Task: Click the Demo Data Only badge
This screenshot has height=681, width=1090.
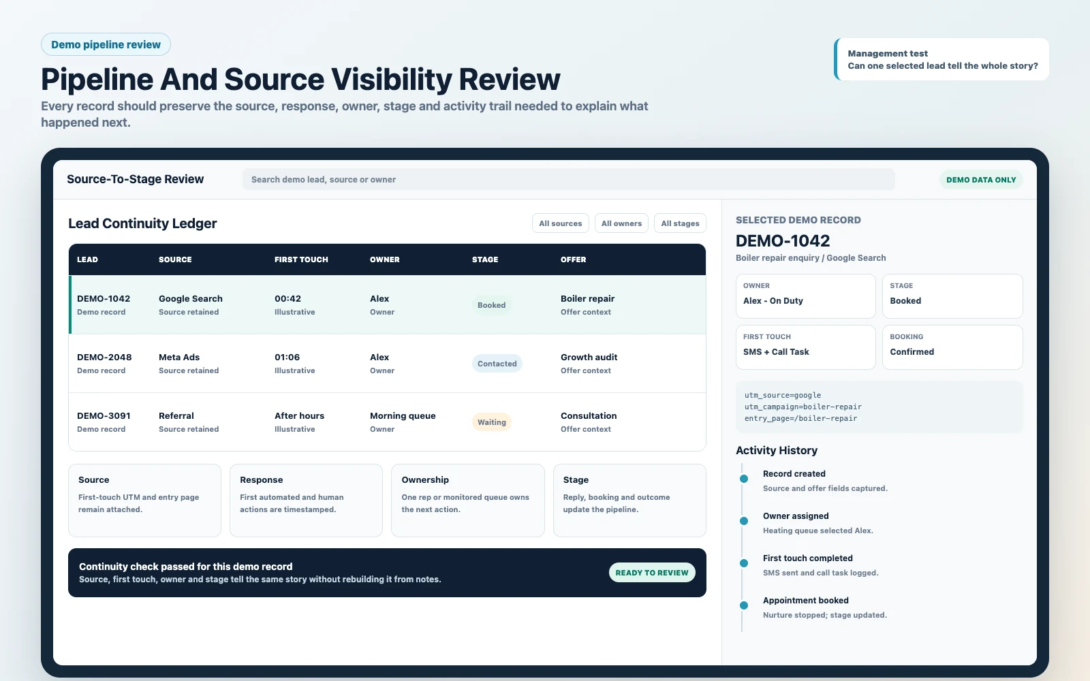Action: coord(981,180)
